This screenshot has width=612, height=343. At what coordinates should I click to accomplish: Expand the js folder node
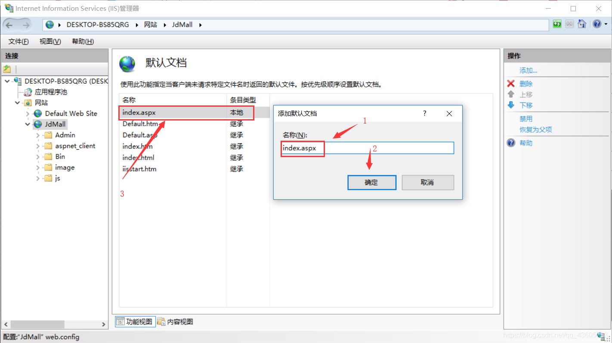38,178
